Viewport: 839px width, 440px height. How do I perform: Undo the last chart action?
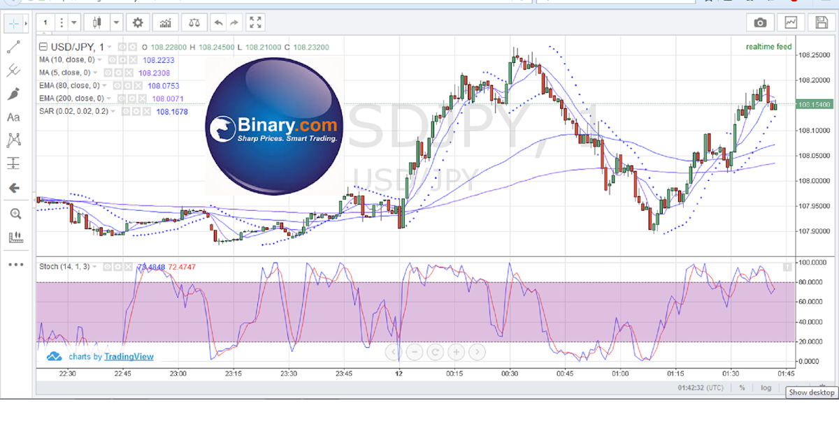pos(219,23)
